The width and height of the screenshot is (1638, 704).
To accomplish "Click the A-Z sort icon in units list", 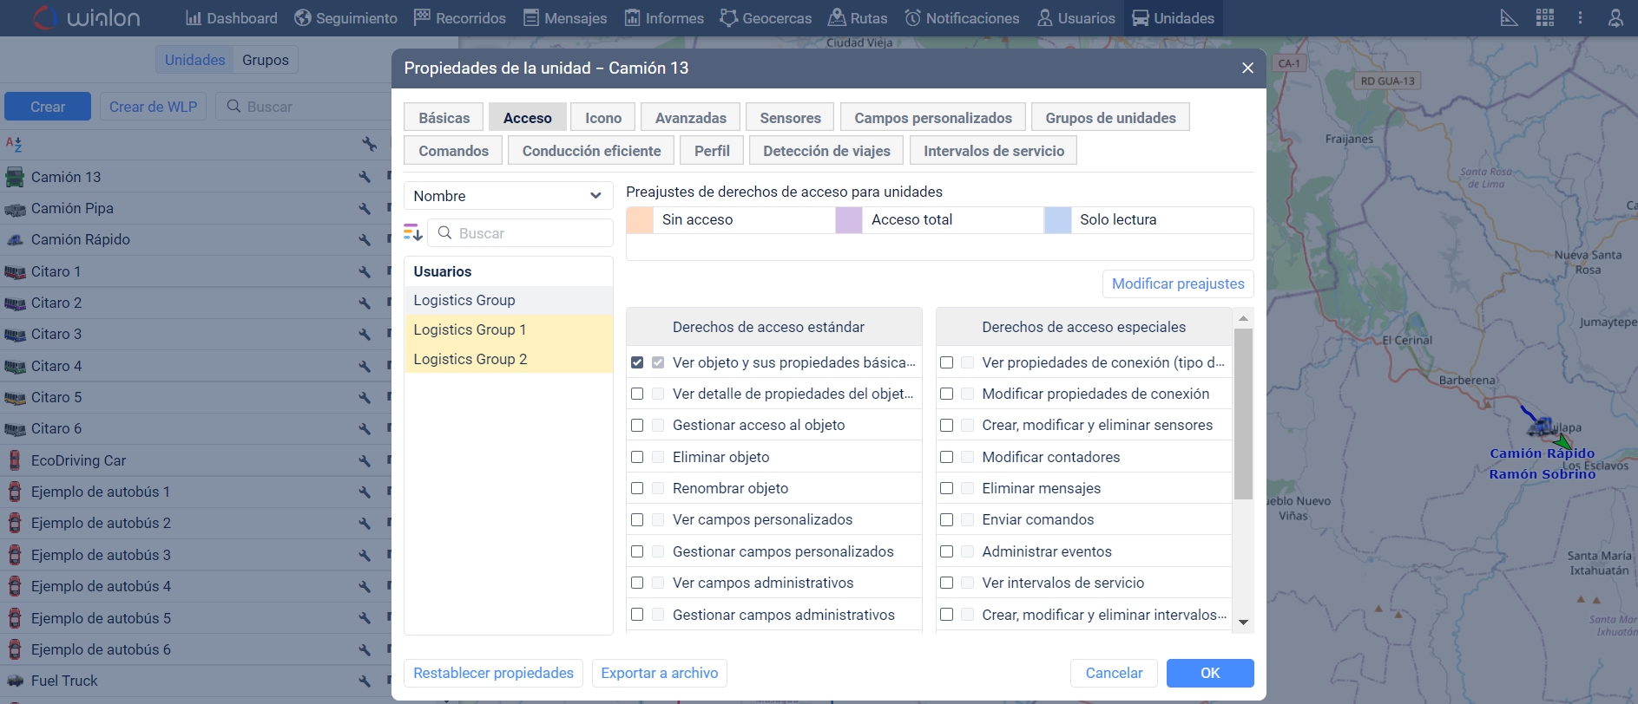I will tap(14, 144).
